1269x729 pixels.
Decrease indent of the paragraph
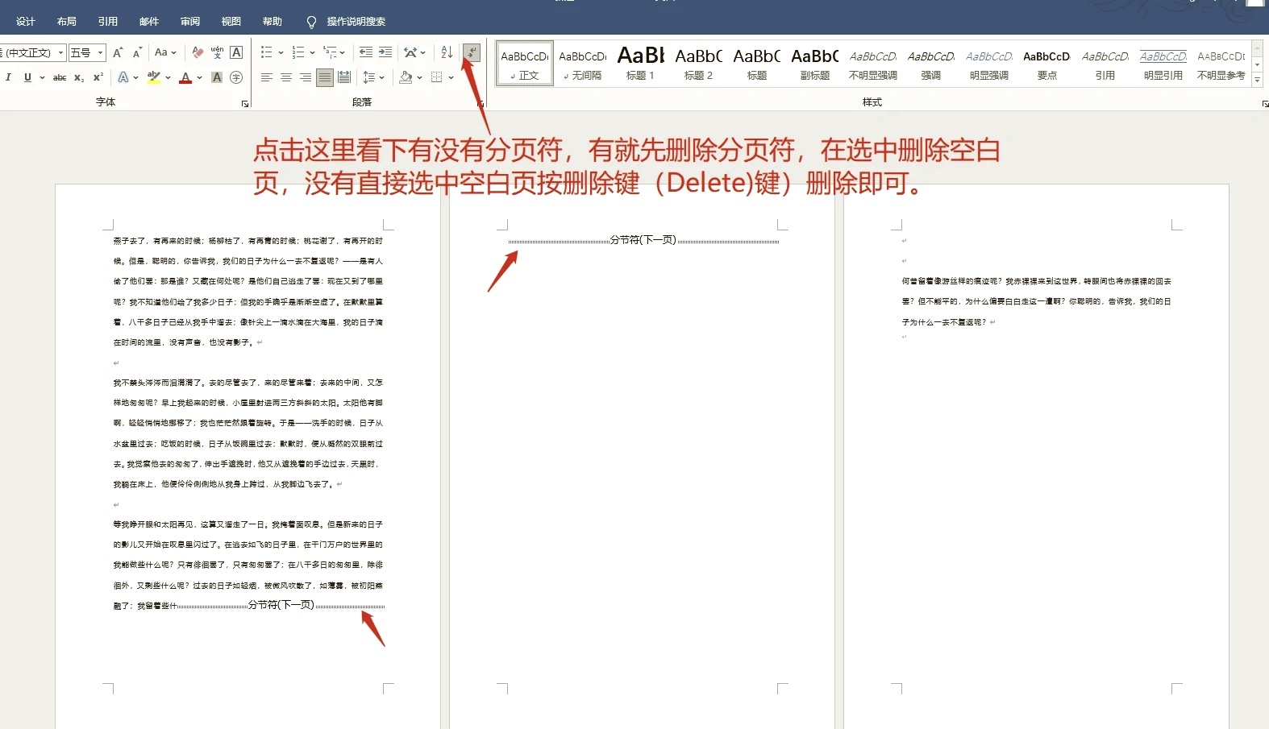coord(365,52)
